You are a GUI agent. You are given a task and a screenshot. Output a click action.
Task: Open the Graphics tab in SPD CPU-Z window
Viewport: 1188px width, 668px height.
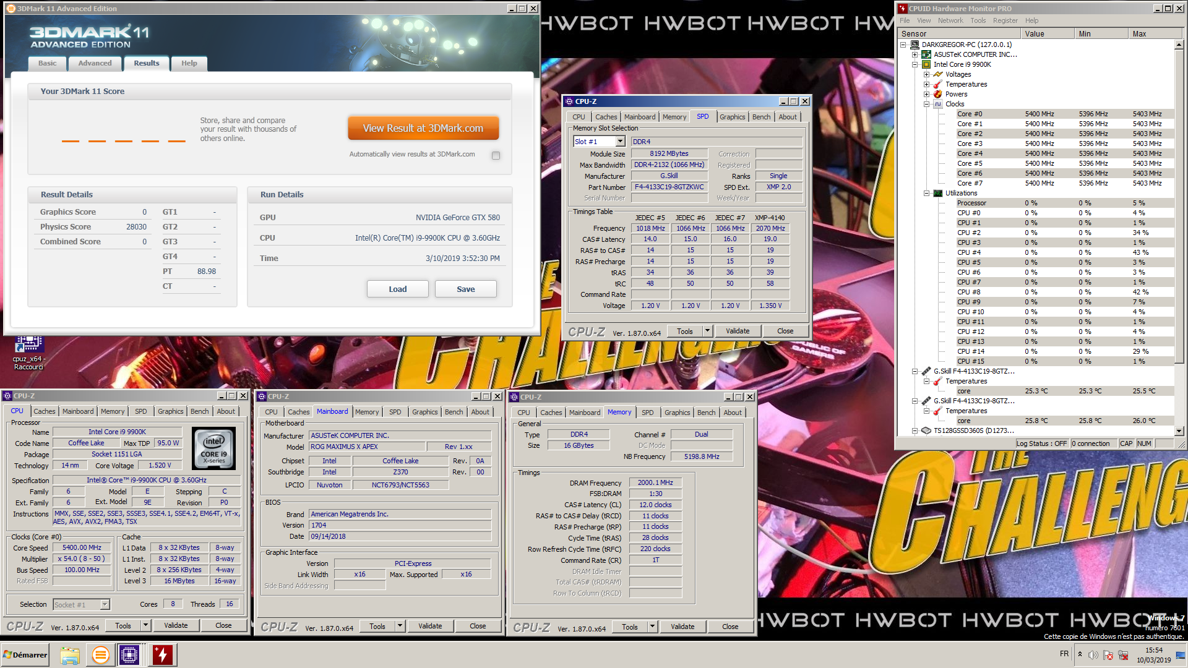pos(732,117)
